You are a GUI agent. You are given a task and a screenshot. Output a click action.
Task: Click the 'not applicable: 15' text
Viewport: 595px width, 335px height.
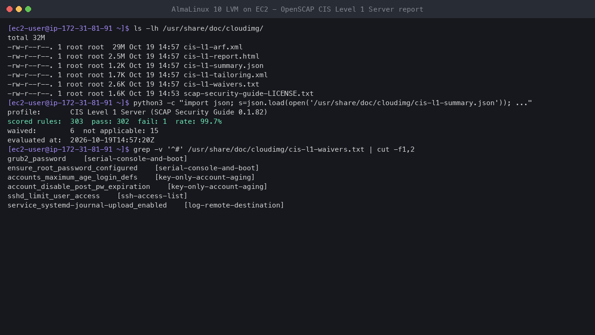(x=121, y=131)
